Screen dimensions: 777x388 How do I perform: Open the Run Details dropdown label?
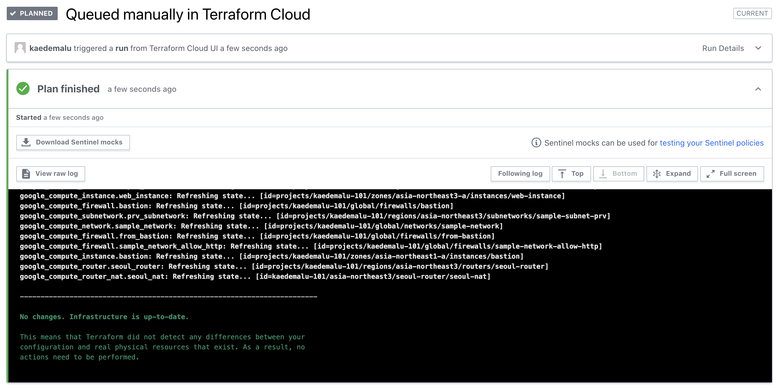(x=723, y=48)
